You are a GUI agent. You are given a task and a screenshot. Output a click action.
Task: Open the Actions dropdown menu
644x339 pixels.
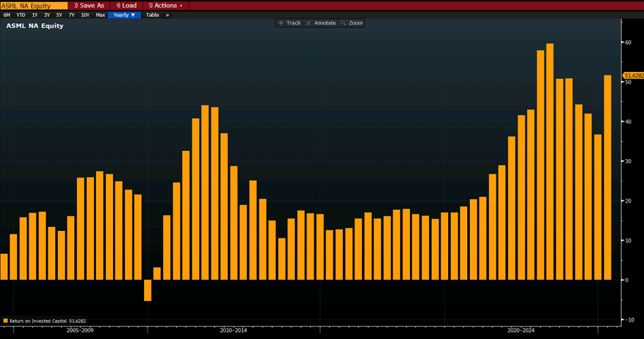pyautogui.click(x=166, y=5)
